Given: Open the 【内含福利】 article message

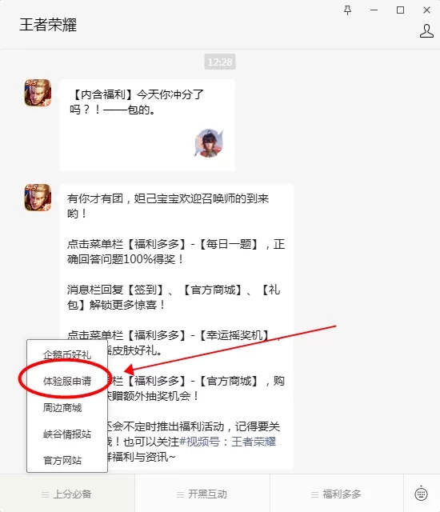Looking at the screenshot, I should tap(147, 125).
